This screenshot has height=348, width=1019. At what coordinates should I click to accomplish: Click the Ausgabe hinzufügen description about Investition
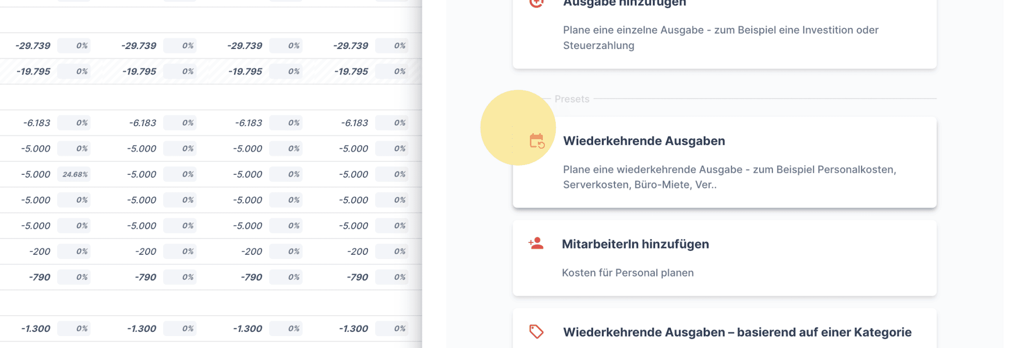point(720,38)
